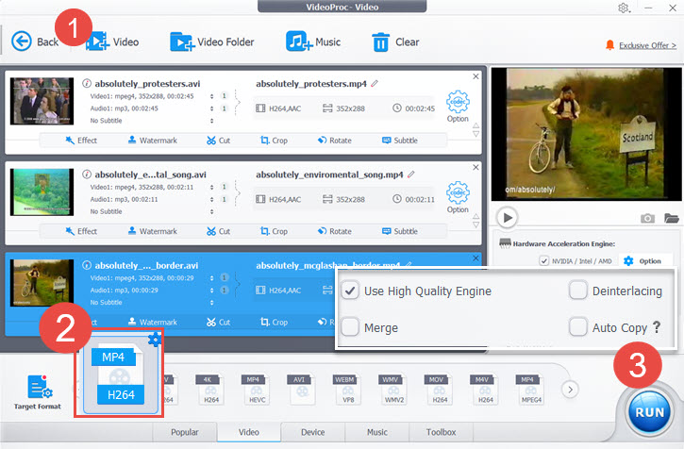
Task: Start conversion with RUN button
Action: 649,412
